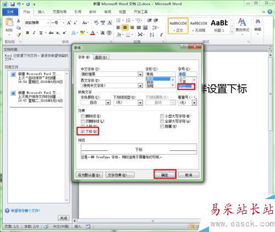Click the Grow Font icon
Screen dimensions: 275x232
(x=69, y=23)
